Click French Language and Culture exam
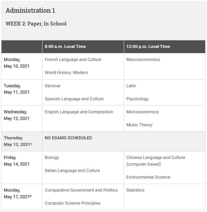The height and width of the screenshot is (212, 207). (x=73, y=59)
